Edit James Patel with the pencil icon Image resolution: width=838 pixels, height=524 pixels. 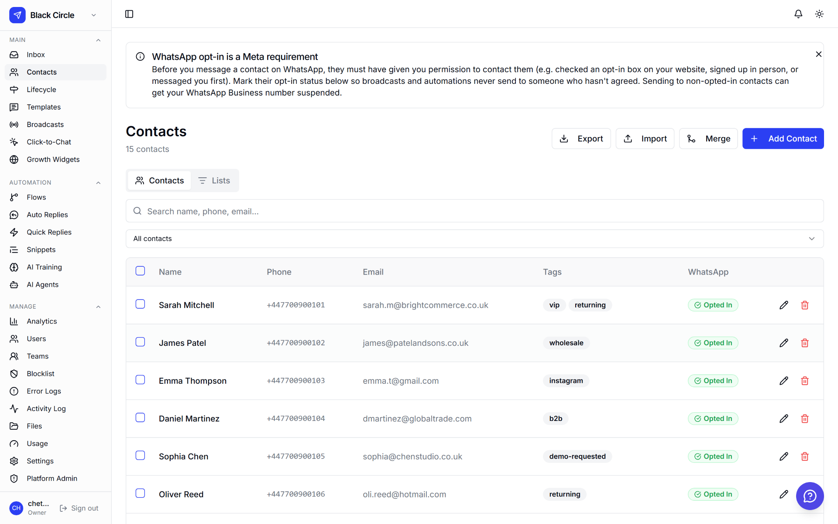point(784,343)
